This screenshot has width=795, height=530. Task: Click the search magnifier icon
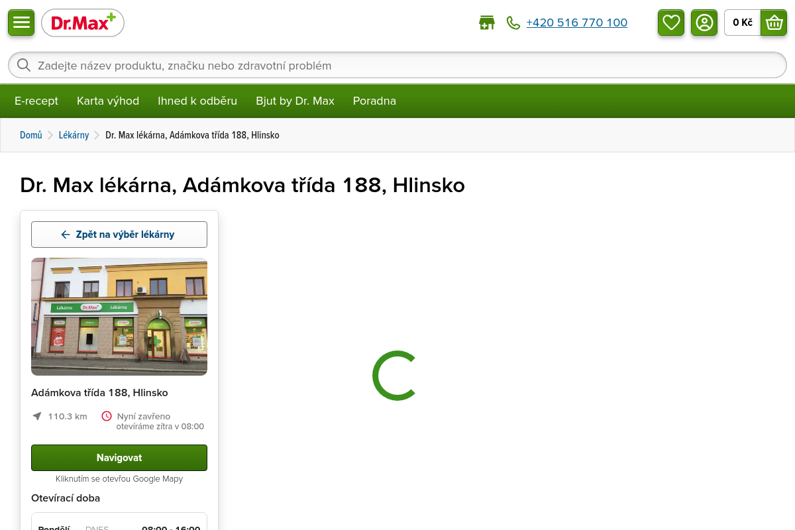click(x=24, y=65)
